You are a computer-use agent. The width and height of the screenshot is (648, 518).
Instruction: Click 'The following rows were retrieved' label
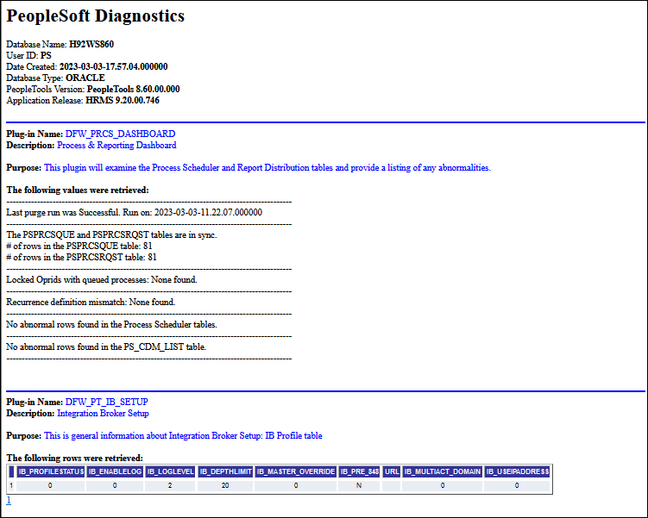[x=75, y=458]
